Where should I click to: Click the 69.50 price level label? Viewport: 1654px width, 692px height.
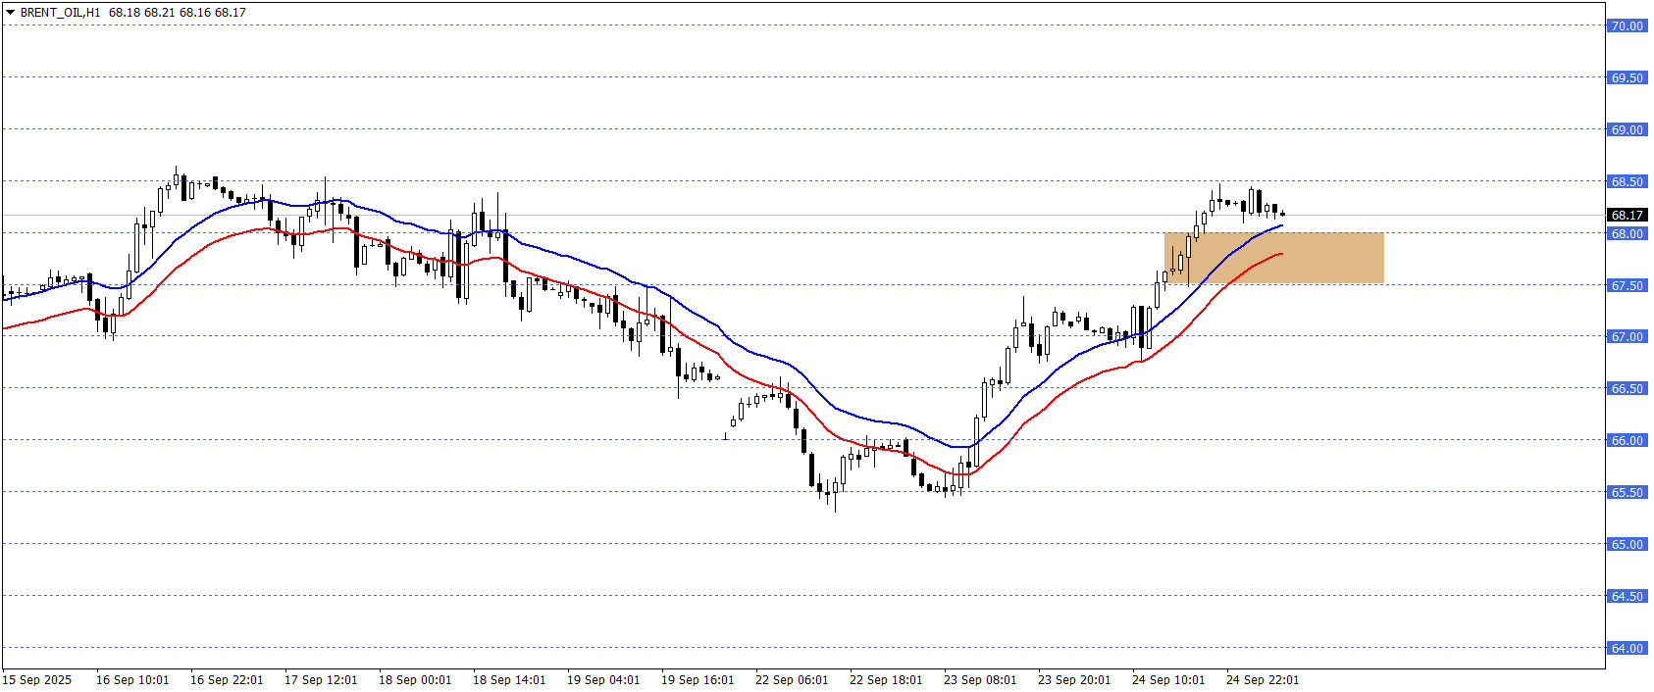click(x=1627, y=77)
